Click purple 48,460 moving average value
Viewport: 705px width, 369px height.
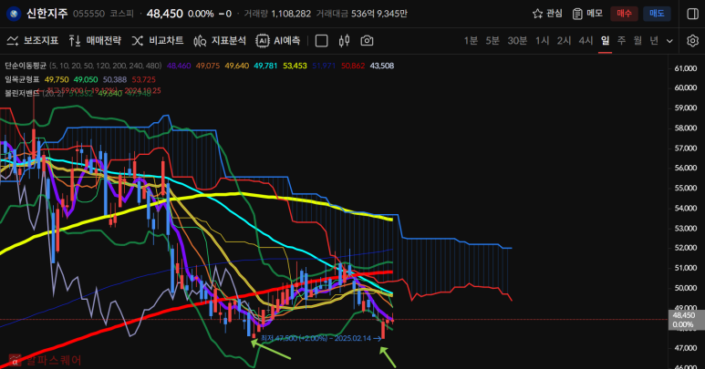(179, 66)
